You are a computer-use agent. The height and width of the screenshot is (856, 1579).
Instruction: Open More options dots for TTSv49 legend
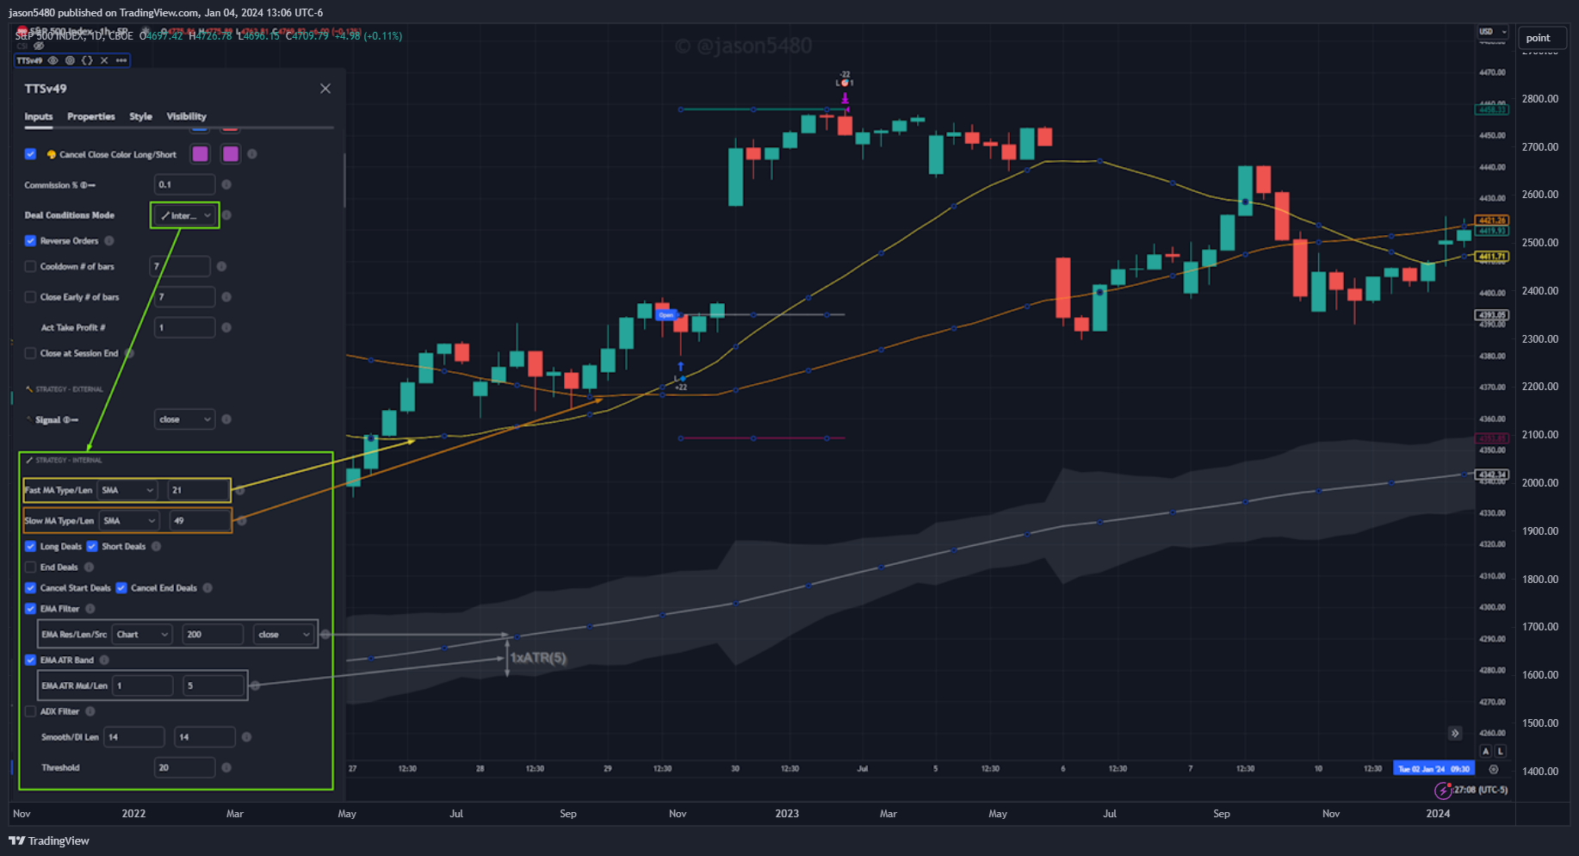(x=121, y=60)
